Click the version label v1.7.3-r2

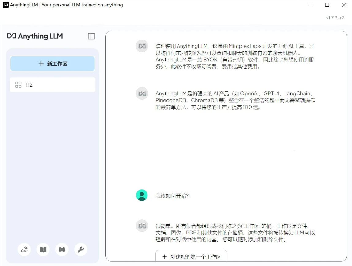coord(335,18)
